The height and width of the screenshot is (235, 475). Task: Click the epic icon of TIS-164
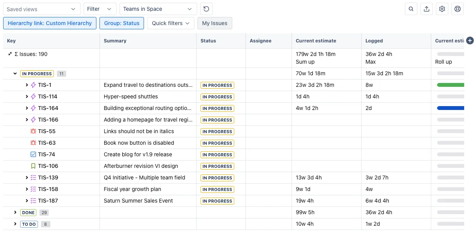33,108
